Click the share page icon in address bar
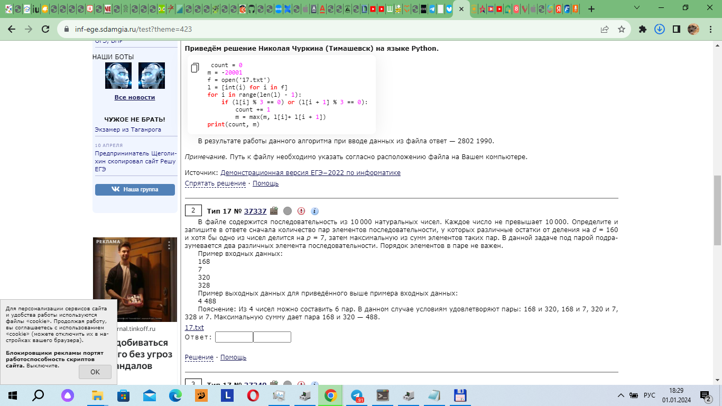The image size is (722, 406). click(605, 30)
